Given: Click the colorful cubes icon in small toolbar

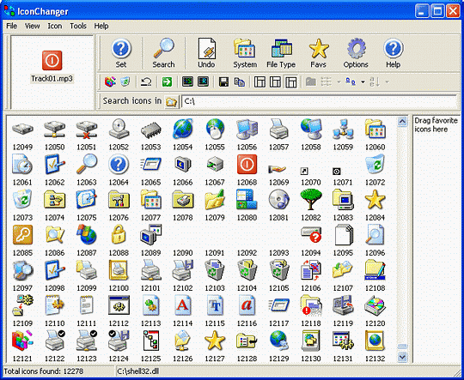Looking at the screenshot, I should pyautogui.click(x=110, y=81).
